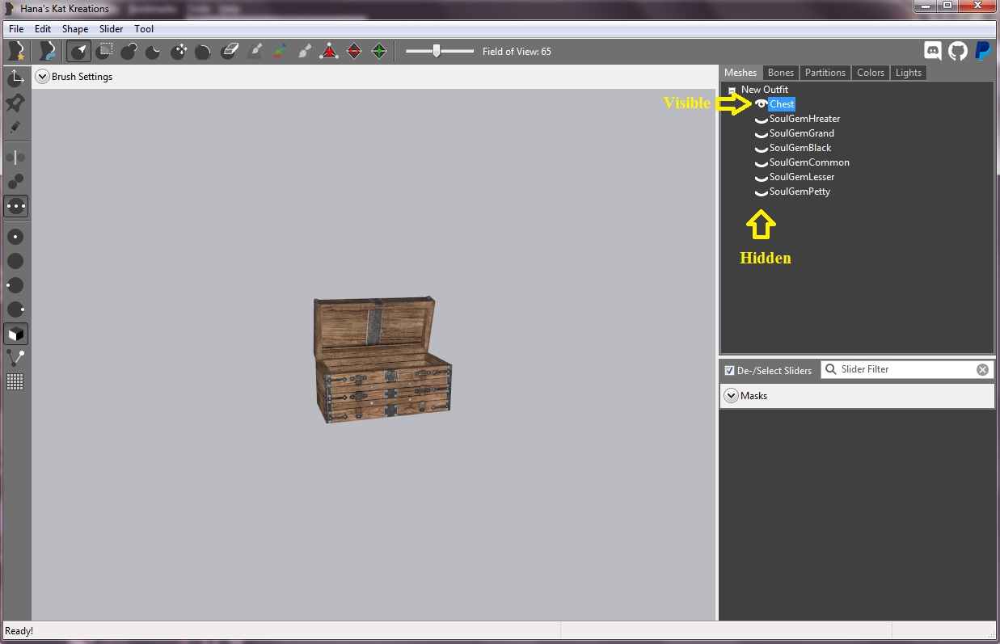The width and height of the screenshot is (1000, 644).
Task: Show the SoulGemGrand mesh
Action: [x=761, y=134]
